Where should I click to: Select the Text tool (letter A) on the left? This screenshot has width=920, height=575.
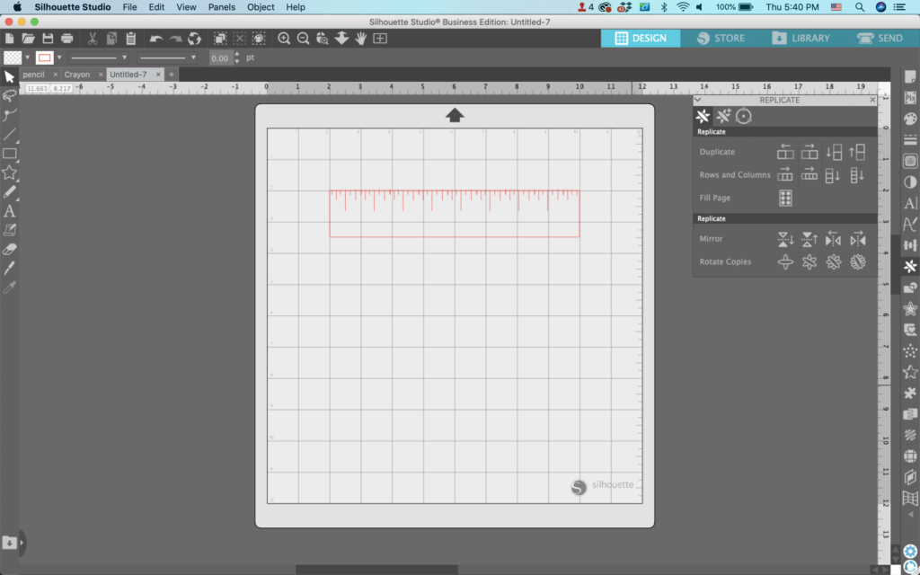tap(9, 211)
